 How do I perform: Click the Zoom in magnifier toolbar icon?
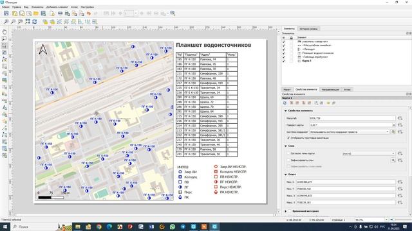tap(6, 22)
